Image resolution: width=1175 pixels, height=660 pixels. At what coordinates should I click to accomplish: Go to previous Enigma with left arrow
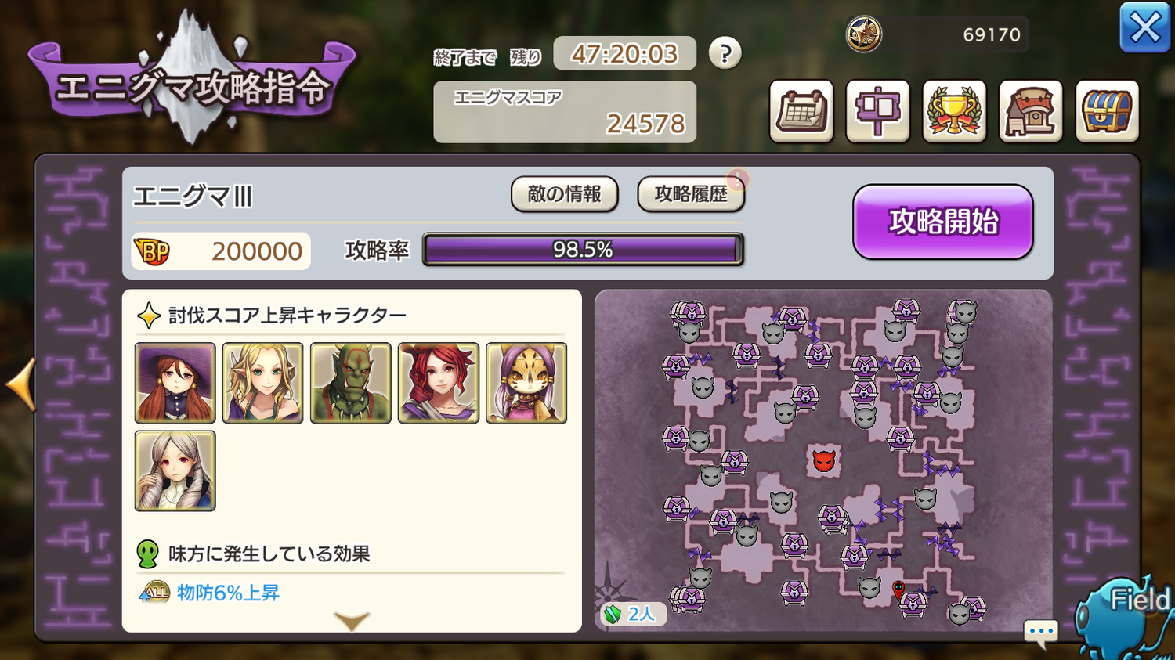(x=20, y=384)
